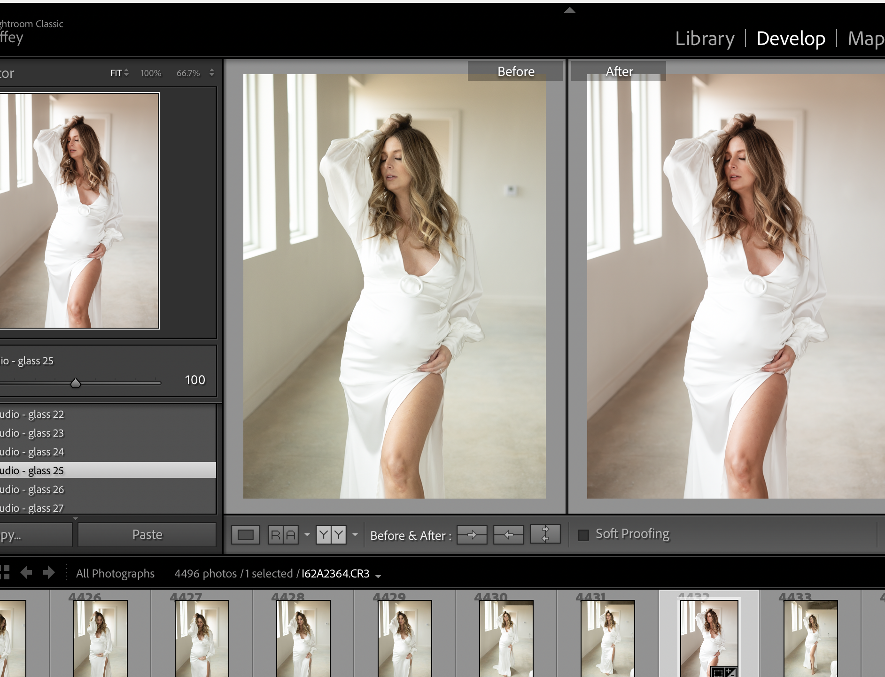Copy Before settings to After arrow

pos(472,535)
